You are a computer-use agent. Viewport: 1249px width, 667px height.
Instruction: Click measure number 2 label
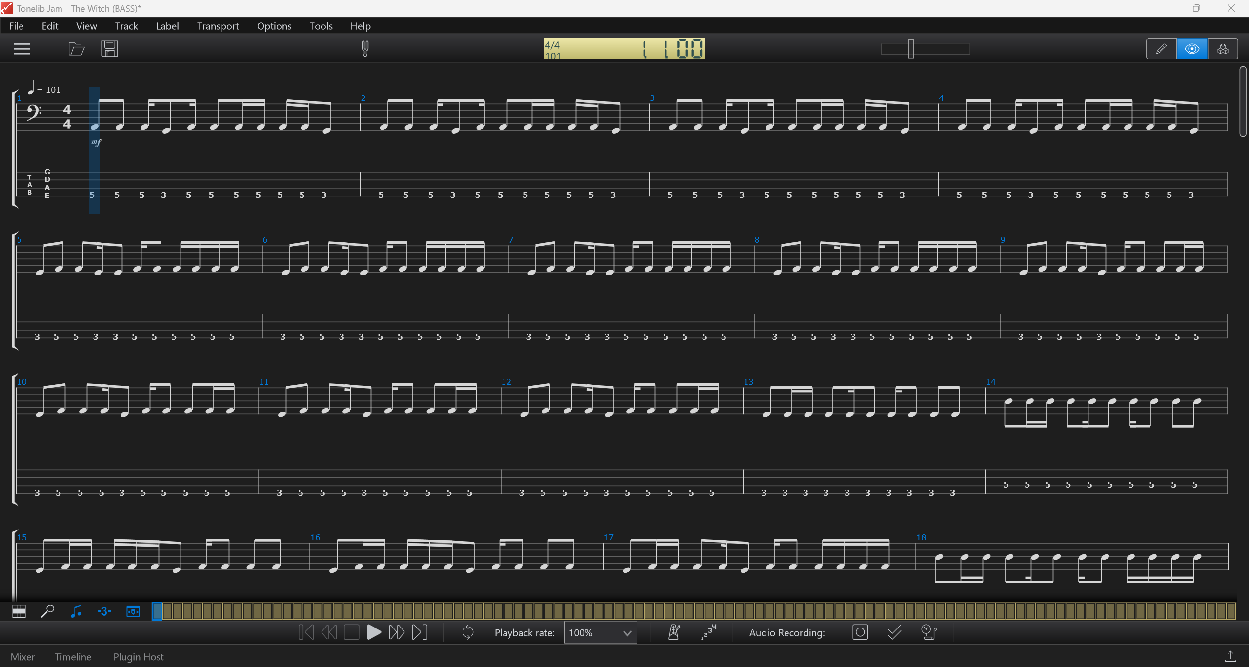[x=363, y=98]
